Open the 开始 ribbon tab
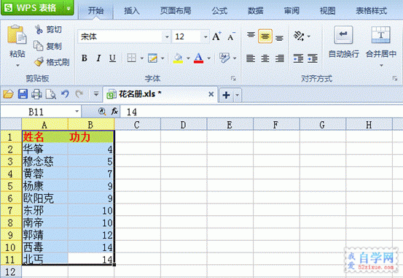The image size is (403, 278). (95, 11)
